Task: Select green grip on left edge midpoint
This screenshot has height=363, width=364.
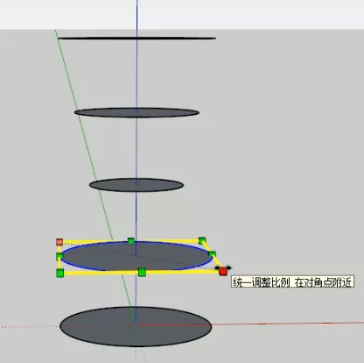Action: [x=59, y=257]
